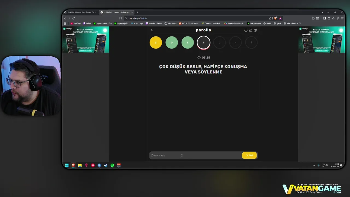Viewport: 350px width, 197px height.
Task: Click the left roto.tips ad banner
Action: pos(86,40)
